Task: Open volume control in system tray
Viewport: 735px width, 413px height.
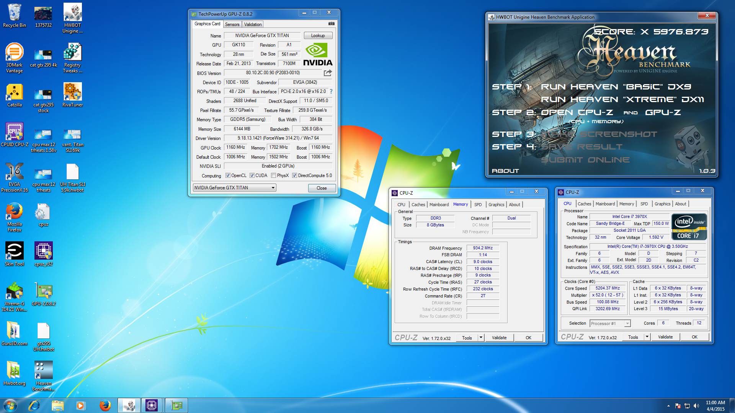Action: point(696,406)
